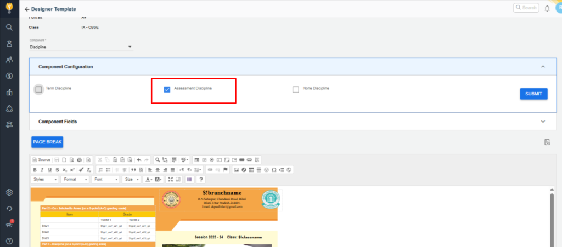Expand the Component Fields section

coord(543,122)
